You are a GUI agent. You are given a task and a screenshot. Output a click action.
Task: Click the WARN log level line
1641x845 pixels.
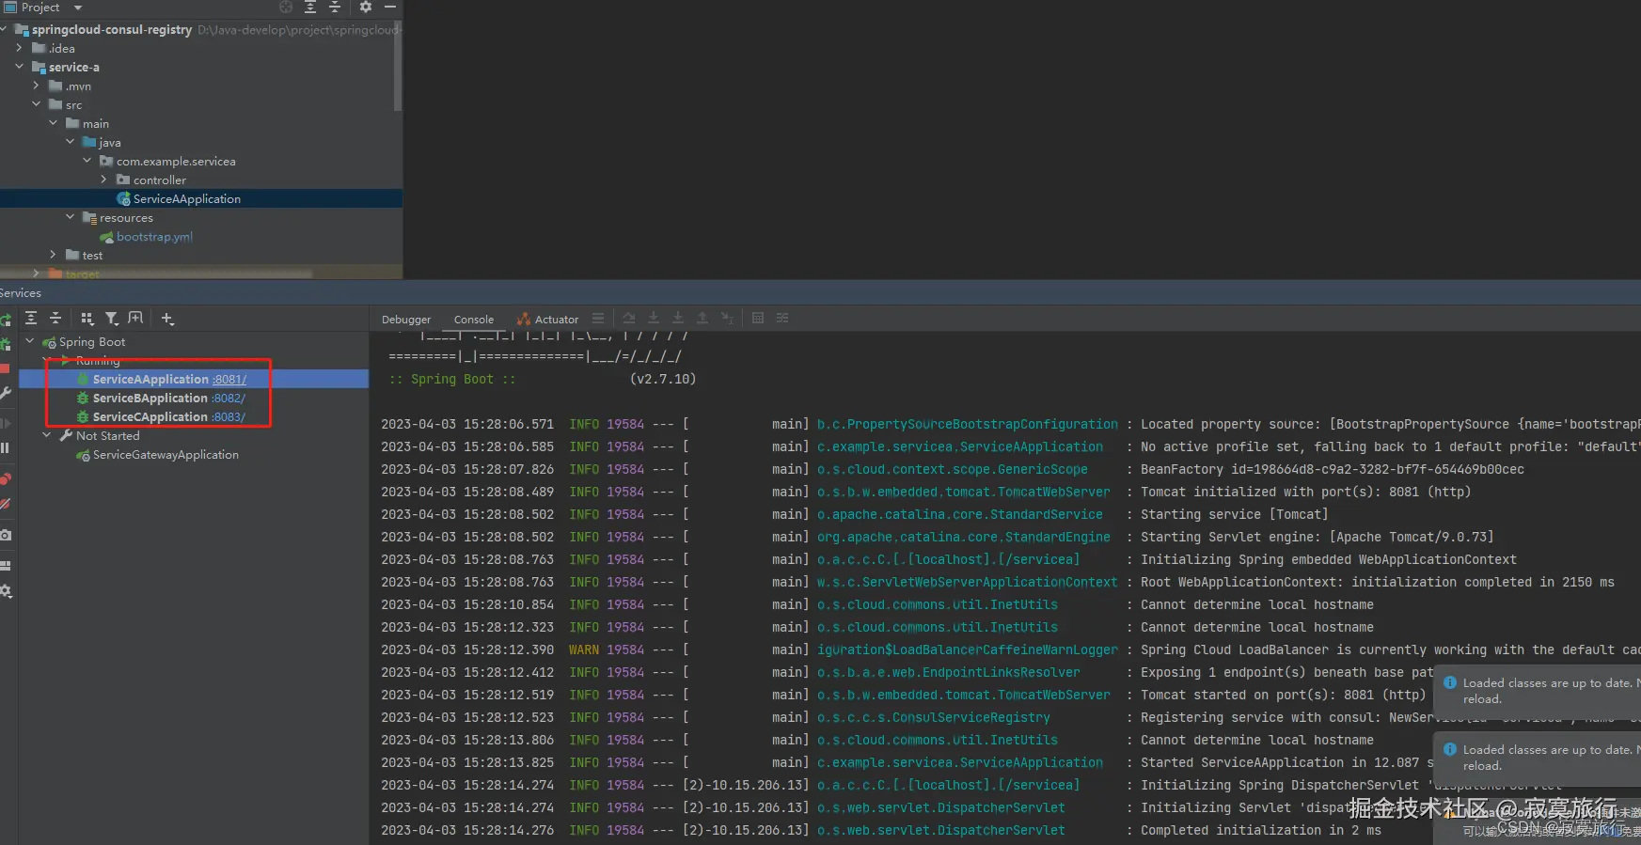[583, 649]
